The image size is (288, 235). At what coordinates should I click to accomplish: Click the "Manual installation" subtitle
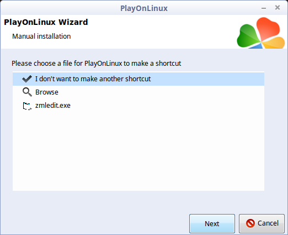click(41, 36)
